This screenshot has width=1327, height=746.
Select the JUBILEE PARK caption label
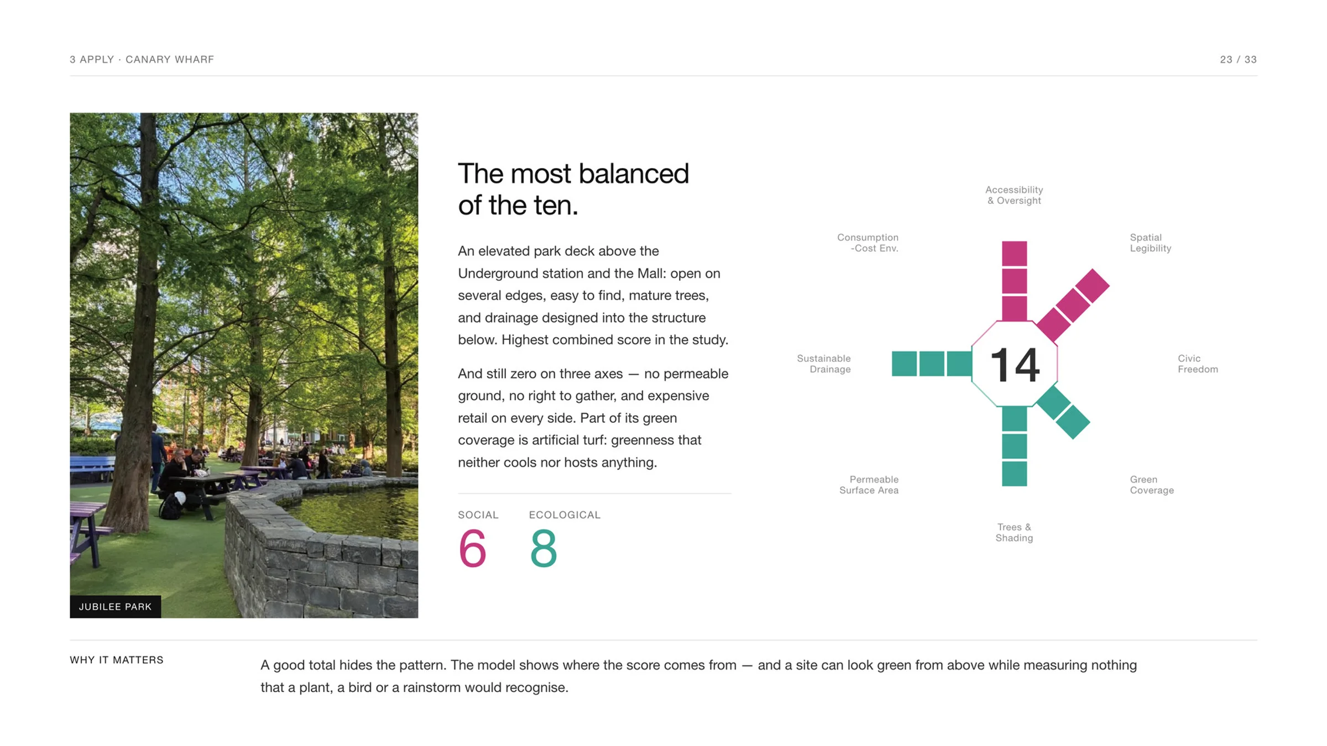[x=115, y=606]
